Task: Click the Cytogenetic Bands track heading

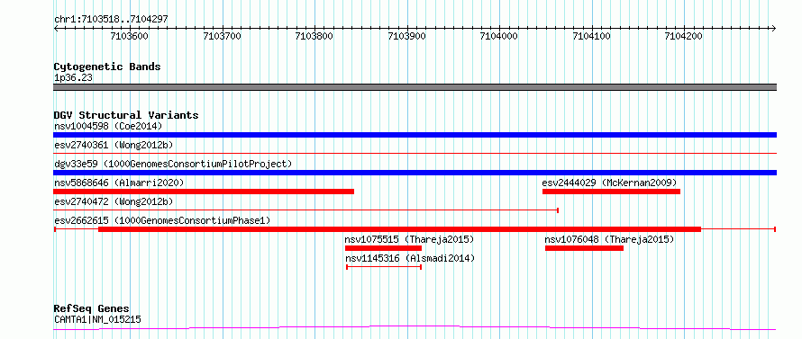Action: tap(107, 67)
